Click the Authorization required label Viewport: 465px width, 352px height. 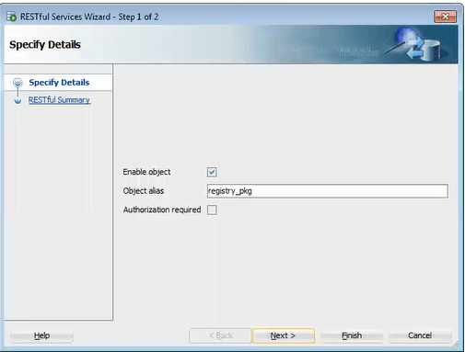pyautogui.click(x=162, y=210)
